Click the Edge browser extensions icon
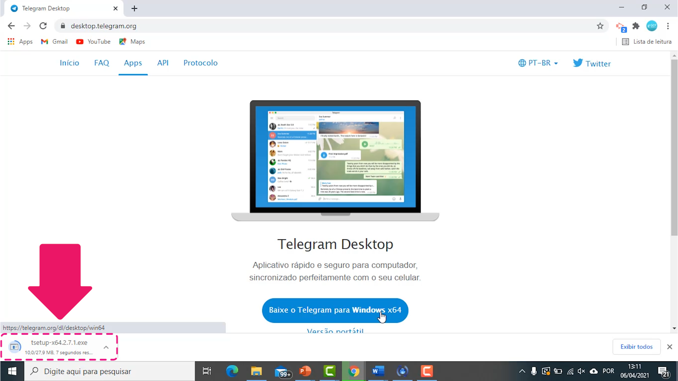The width and height of the screenshot is (678, 381). pos(636,26)
